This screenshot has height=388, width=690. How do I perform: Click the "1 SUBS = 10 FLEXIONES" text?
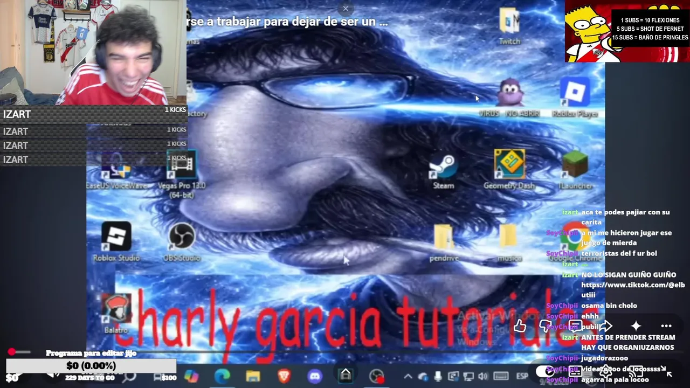tap(650, 20)
